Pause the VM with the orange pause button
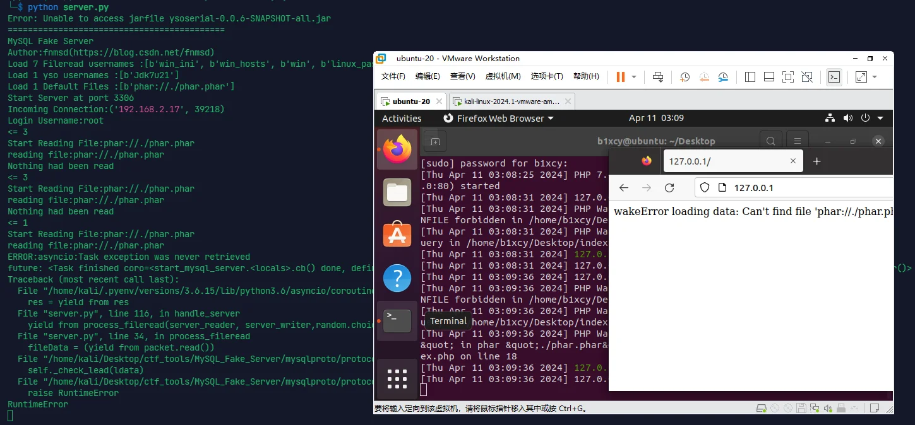915x425 pixels. tap(620, 76)
